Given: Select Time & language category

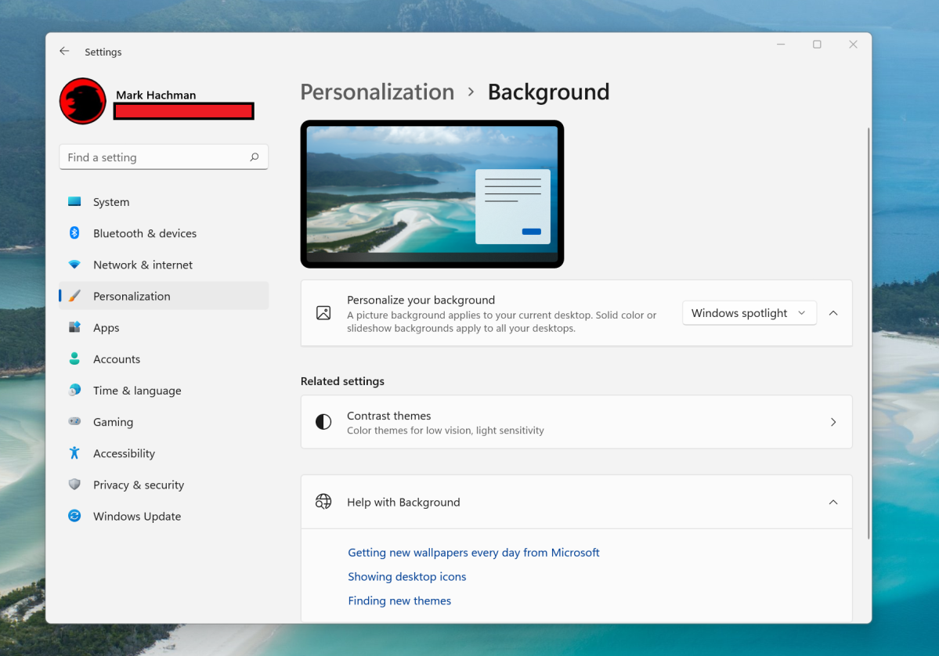Looking at the screenshot, I should 164,391.
